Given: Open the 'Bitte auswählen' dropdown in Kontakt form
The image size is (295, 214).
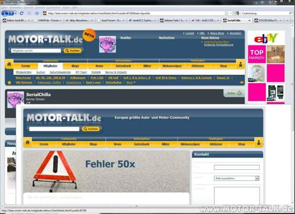Looking at the screenshot, I should pyautogui.click(x=237, y=178).
